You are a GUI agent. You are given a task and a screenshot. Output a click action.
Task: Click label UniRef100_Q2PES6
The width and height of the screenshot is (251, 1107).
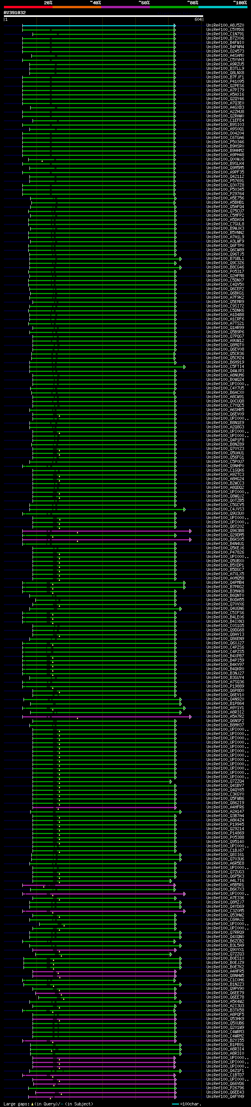coord(225,86)
